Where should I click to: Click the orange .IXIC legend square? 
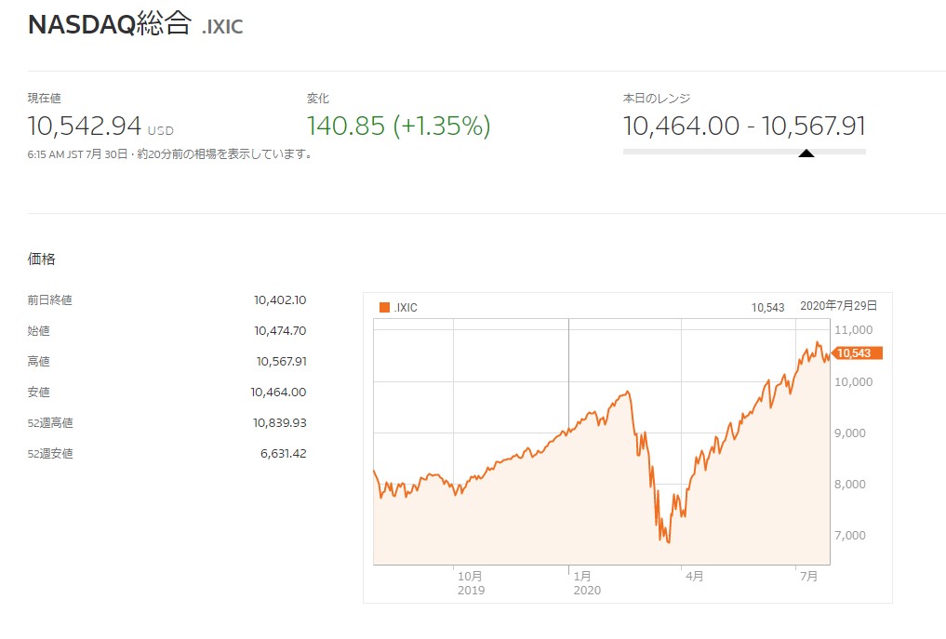pyautogui.click(x=384, y=307)
